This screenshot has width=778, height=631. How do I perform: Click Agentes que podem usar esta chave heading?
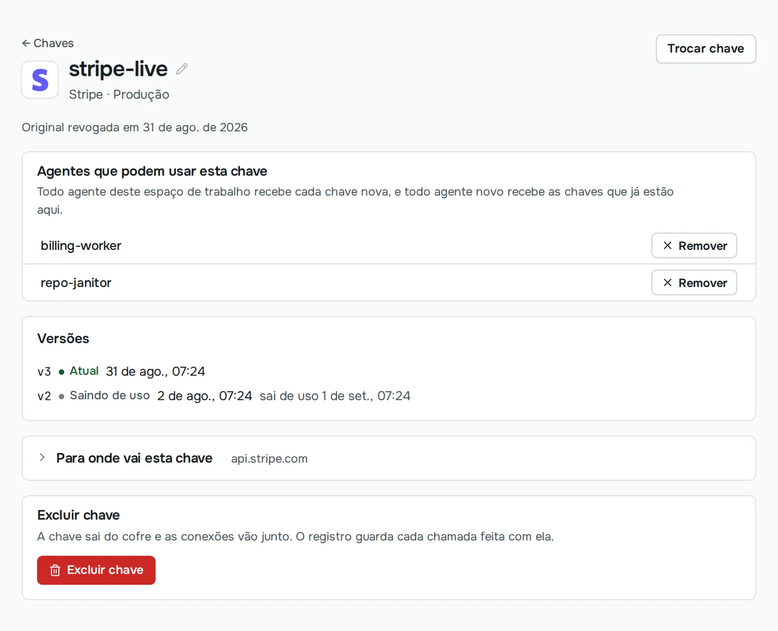pos(152,171)
